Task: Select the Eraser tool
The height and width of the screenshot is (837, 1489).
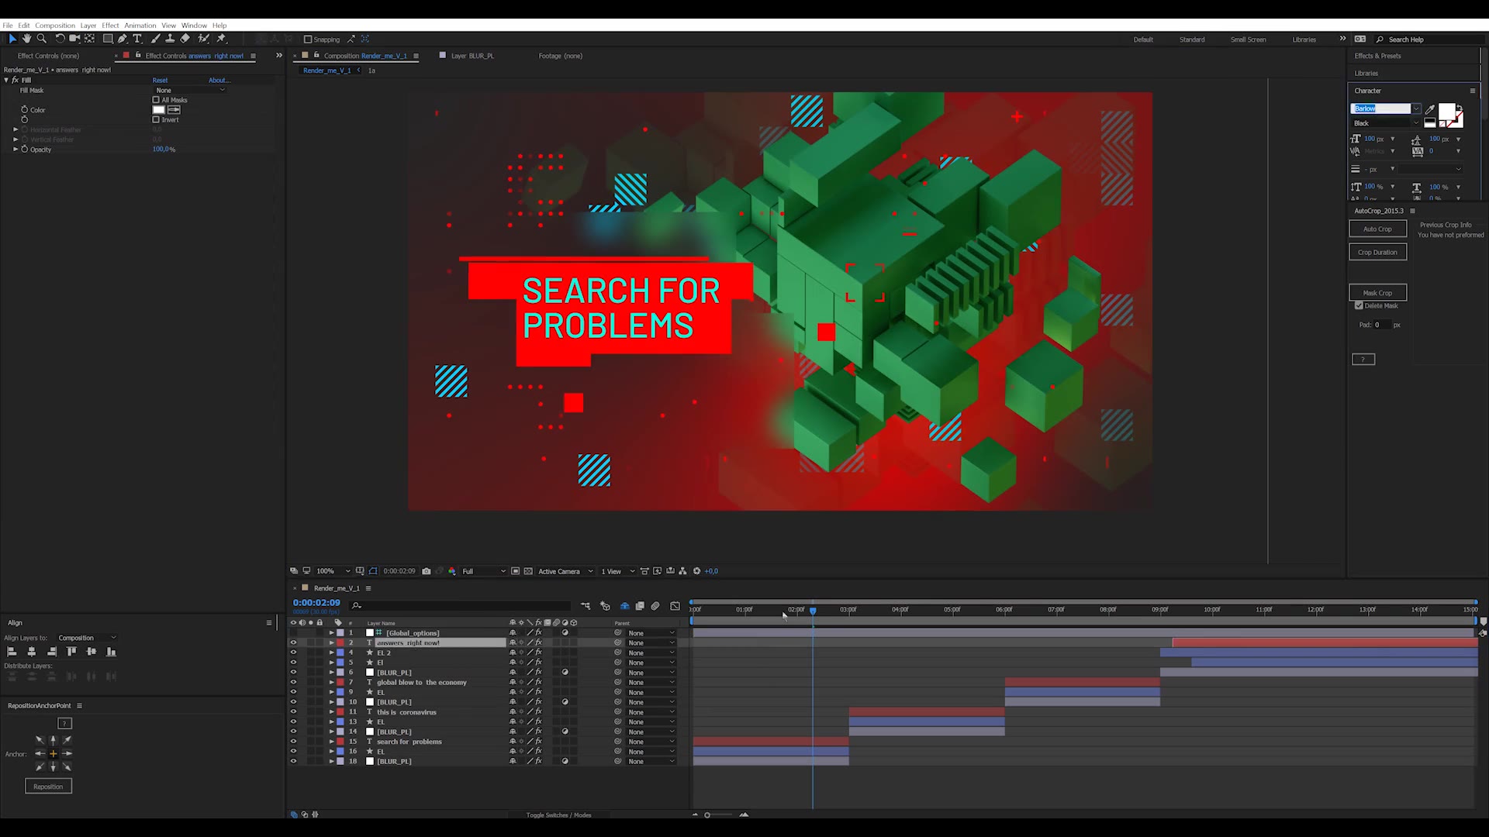Action: [x=185, y=39]
